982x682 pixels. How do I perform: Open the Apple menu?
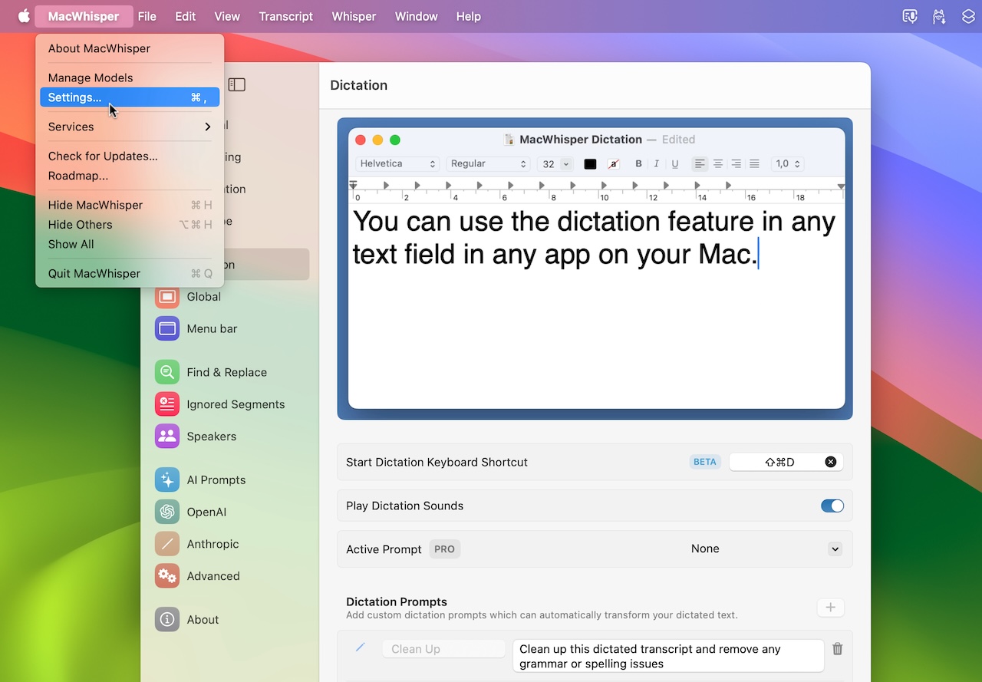24,16
